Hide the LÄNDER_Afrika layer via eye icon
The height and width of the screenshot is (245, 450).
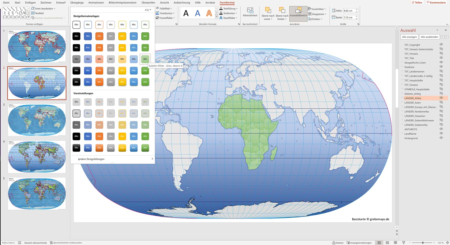point(441,98)
